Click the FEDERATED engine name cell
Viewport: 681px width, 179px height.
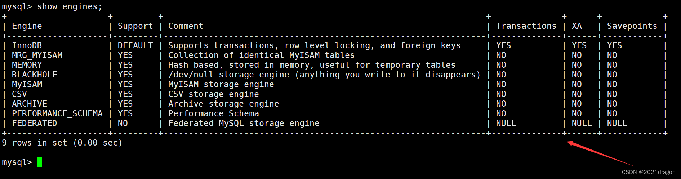[35, 124]
